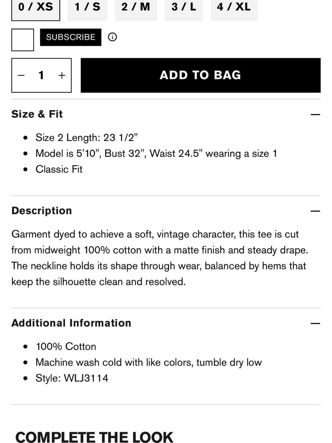Increase quantity with plus icon
Image resolution: width=332 pixels, height=443 pixels.
[x=62, y=75]
